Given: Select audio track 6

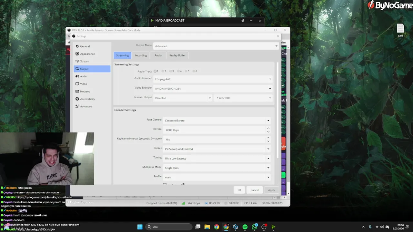Looking at the screenshot, I should pyautogui.click(x=195, y=71).
